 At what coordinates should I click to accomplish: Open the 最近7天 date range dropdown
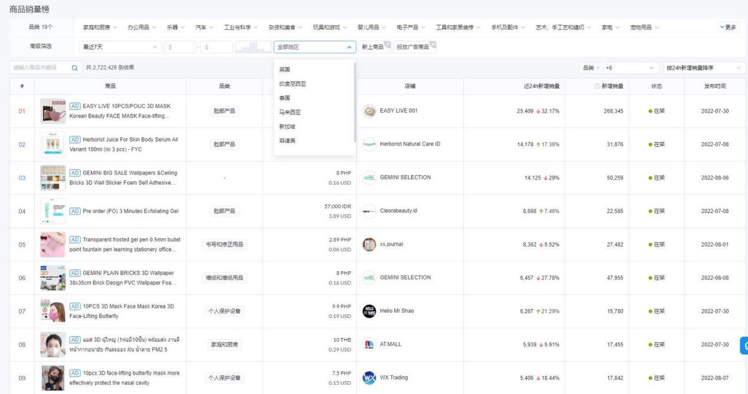(x=120, y=46)
